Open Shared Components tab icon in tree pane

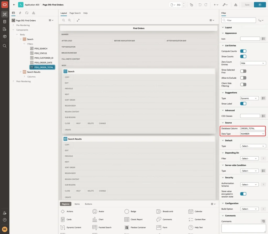pyautogui.click(x=33, y=13)
